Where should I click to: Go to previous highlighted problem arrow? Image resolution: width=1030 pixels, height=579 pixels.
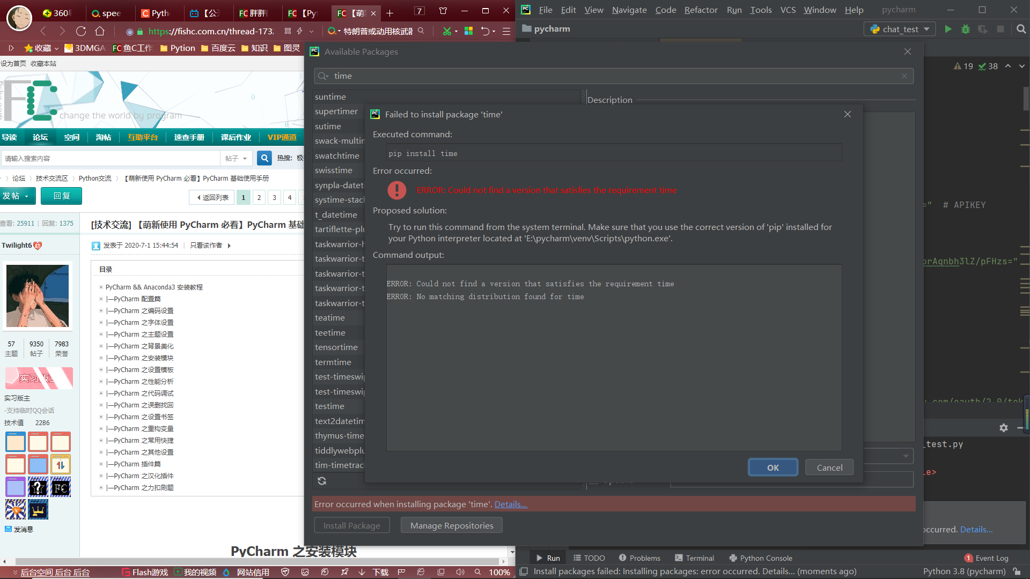click(1008, 66)
